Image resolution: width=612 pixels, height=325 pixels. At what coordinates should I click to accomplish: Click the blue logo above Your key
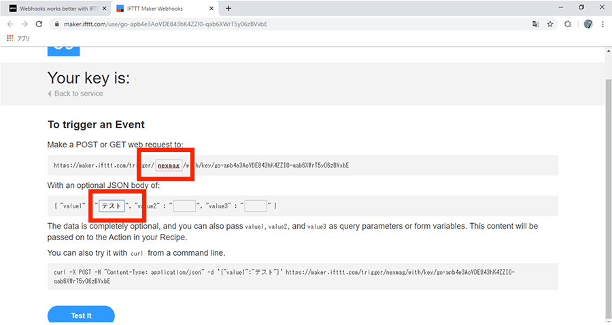64,52
